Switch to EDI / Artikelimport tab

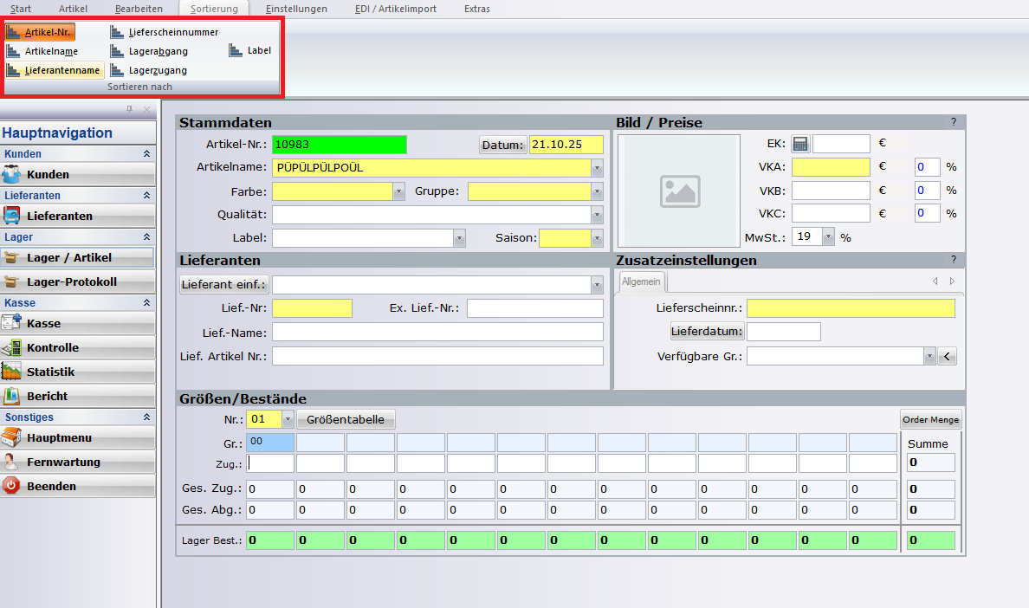click(396, 9)
